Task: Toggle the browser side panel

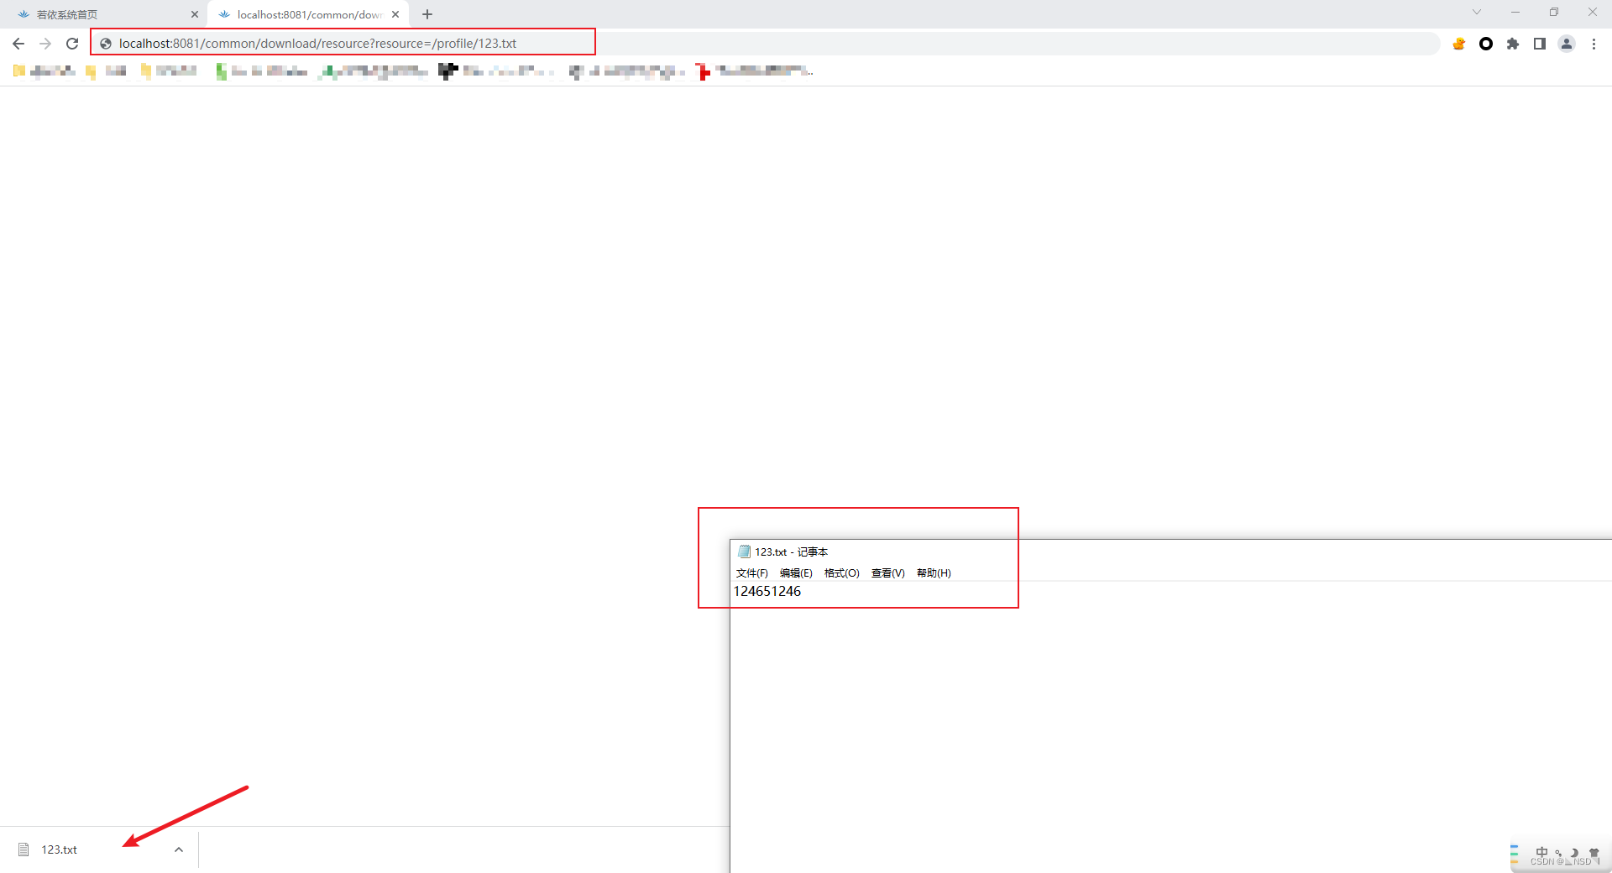Action: (x=1540, y=44)
